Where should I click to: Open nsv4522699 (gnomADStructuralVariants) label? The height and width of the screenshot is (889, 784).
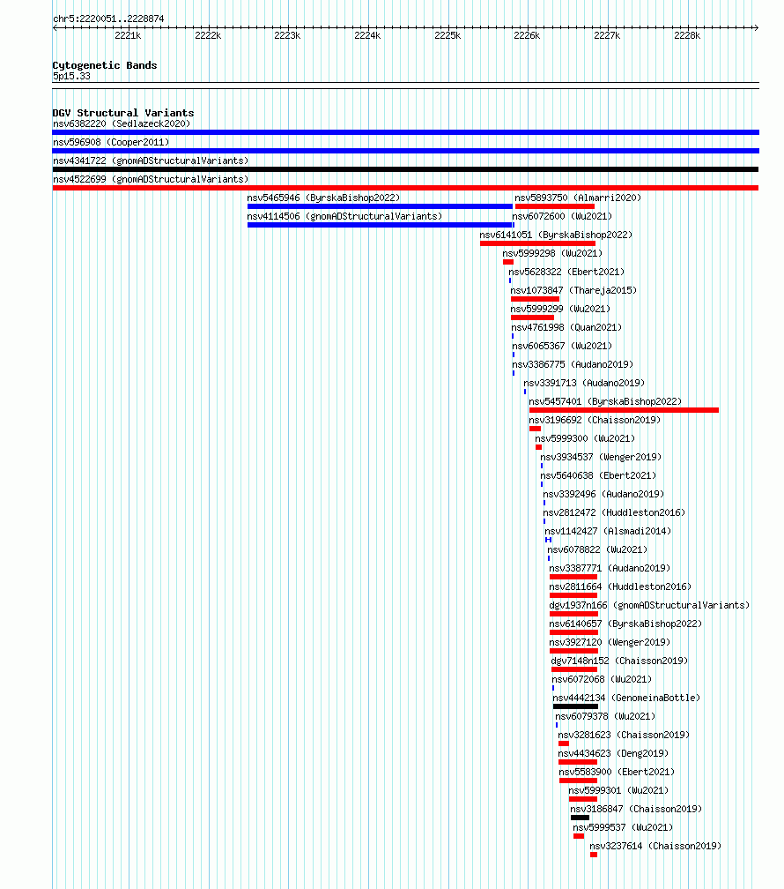point(151,179)
